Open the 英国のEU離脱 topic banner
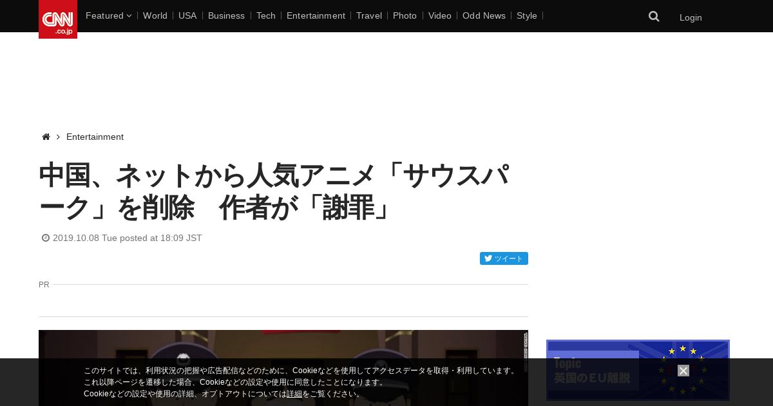The image size is (773, 406). (638, 371)
